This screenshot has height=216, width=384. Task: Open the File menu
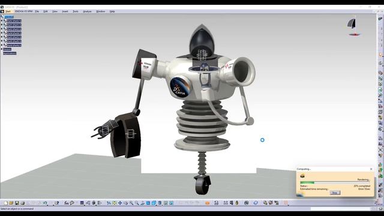tap(37, 11)
